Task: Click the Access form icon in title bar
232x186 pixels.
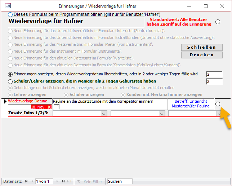Action: (8, 6)
